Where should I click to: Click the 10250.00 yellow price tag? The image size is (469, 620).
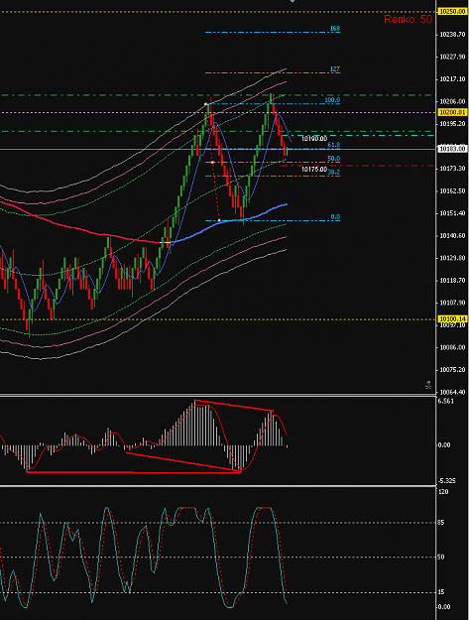453,12
